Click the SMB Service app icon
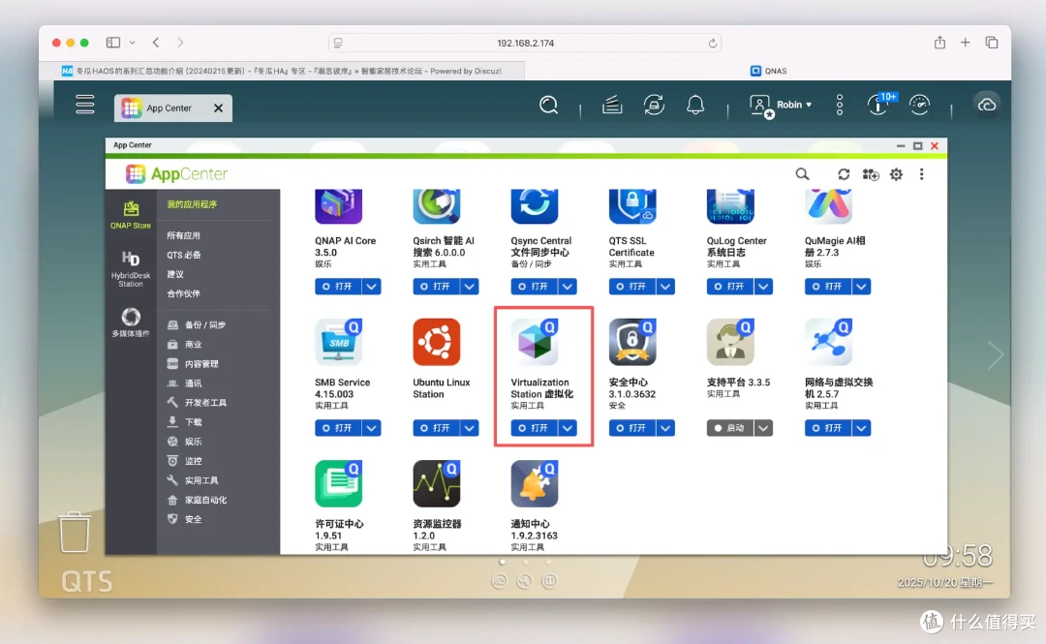Viewport: 1046px width, 644px height. (x=338, y=342)
